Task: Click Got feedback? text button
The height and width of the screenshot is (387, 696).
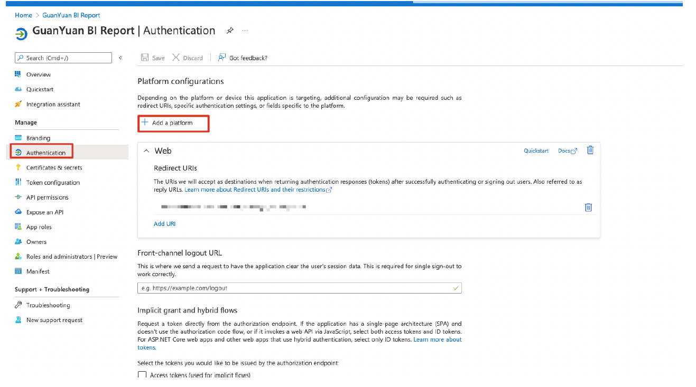Action: pyautogui.click(x=248, y=58)
